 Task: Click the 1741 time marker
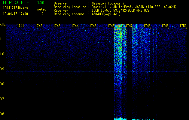20,26
